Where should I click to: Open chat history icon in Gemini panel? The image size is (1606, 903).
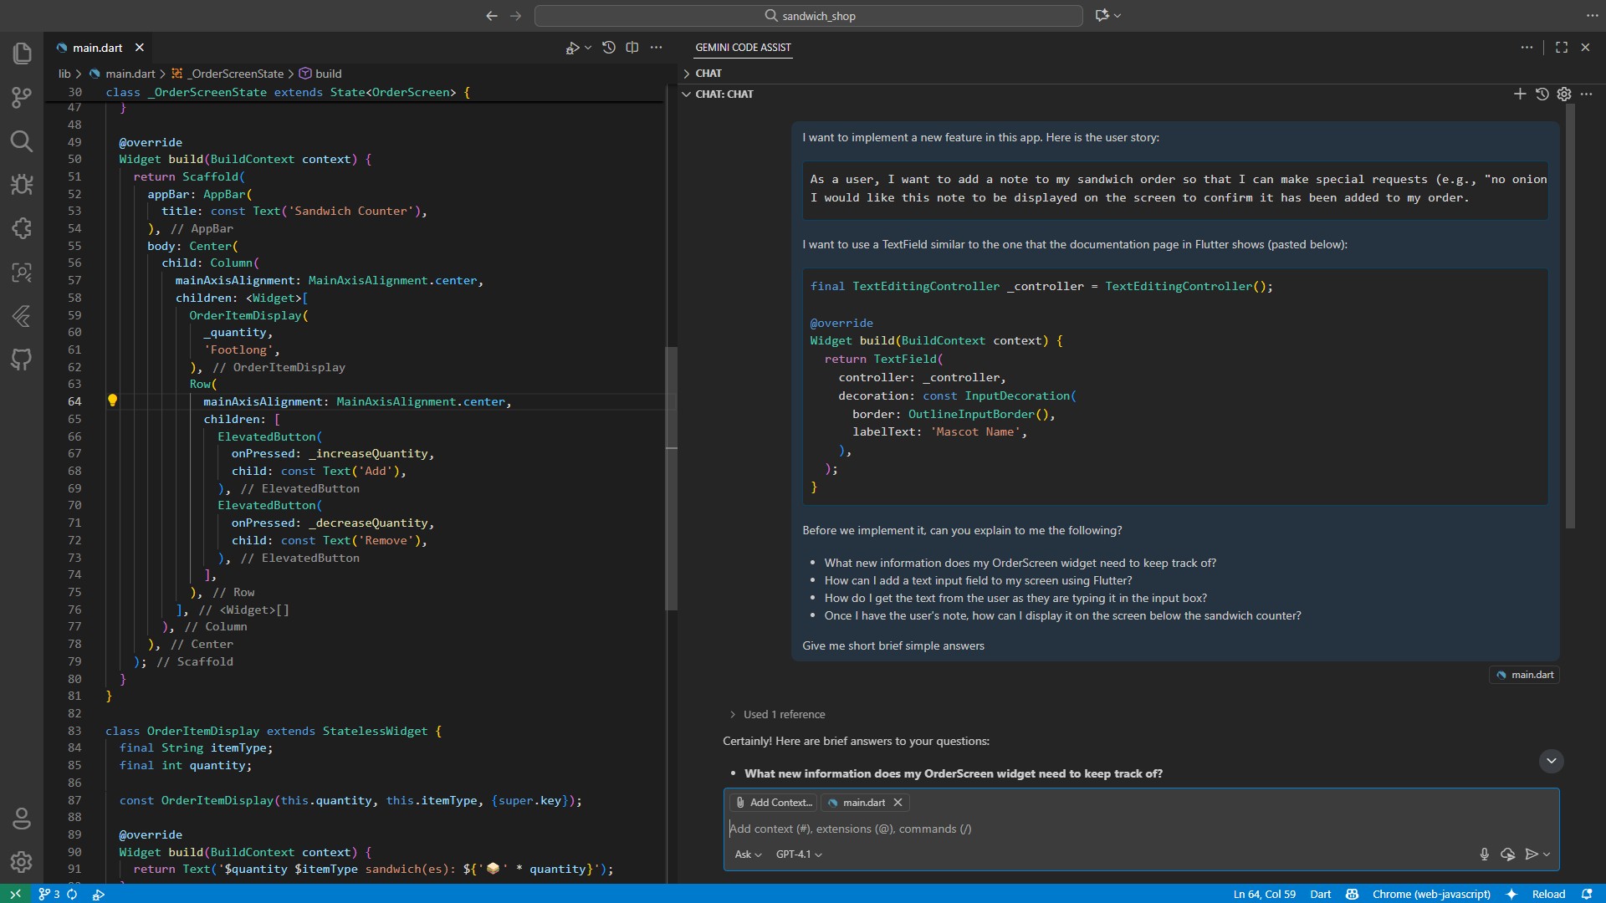(1542, 94)
